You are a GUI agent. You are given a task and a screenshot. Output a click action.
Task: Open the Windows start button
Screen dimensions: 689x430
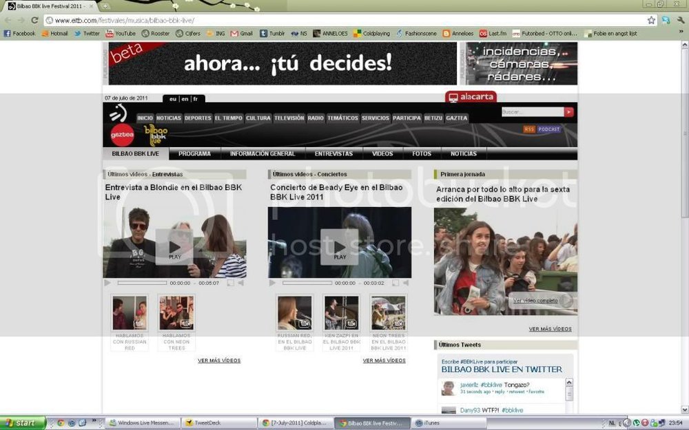tap(23, 423)
